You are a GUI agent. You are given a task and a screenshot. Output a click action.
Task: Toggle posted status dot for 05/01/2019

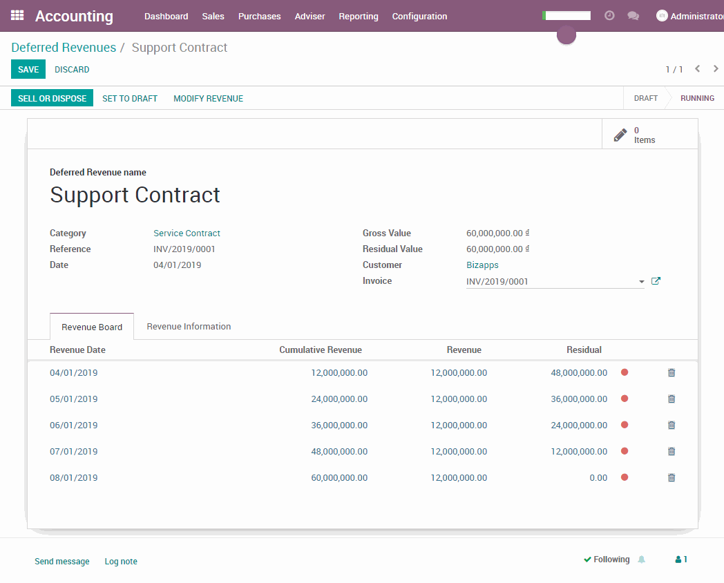(x=625, y=399)
